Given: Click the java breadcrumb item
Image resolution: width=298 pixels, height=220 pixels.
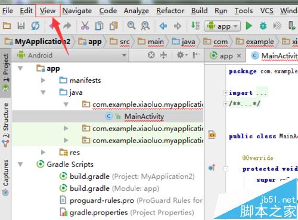Looking at the screenshot, I should 184,42.
